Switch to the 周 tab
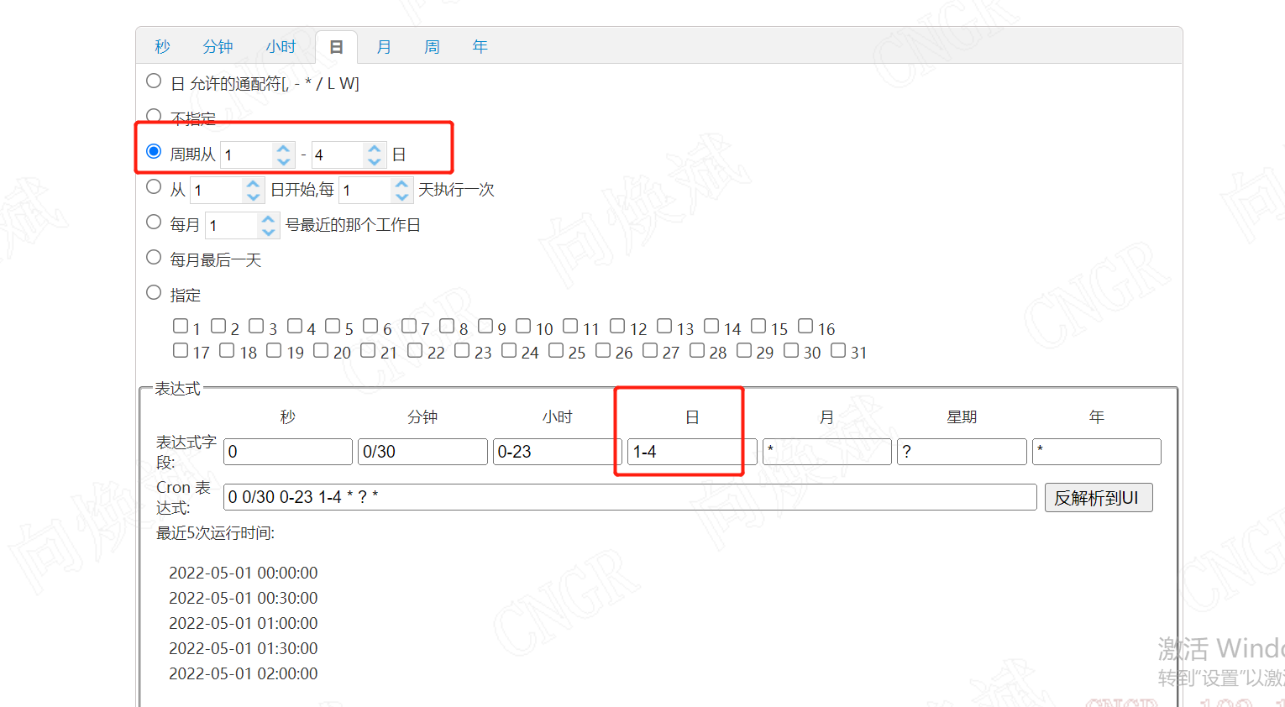The height and width of the screenshot is (707, 1285). [x=432, y=46]
